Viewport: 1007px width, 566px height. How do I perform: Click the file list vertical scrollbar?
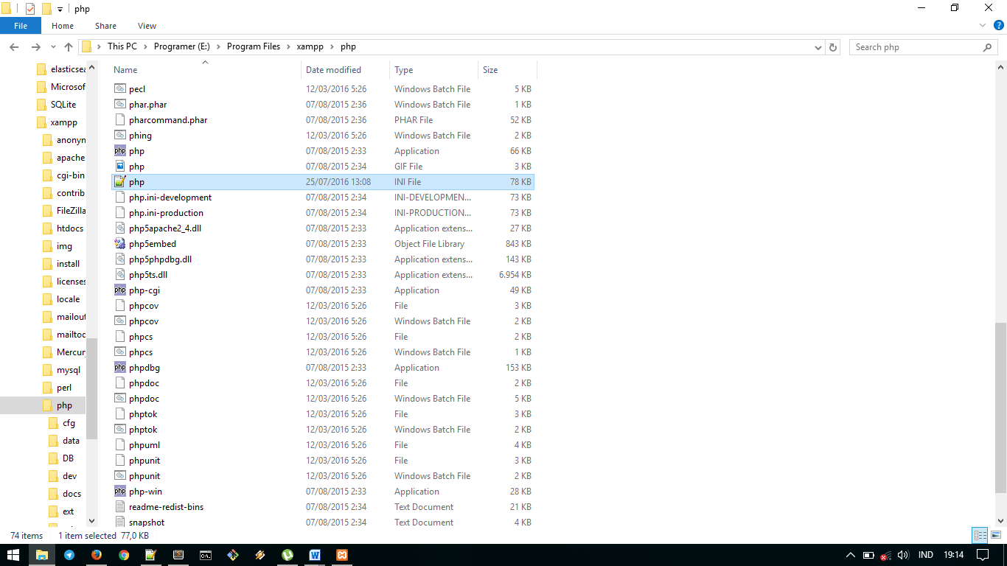pos(1000,408)
